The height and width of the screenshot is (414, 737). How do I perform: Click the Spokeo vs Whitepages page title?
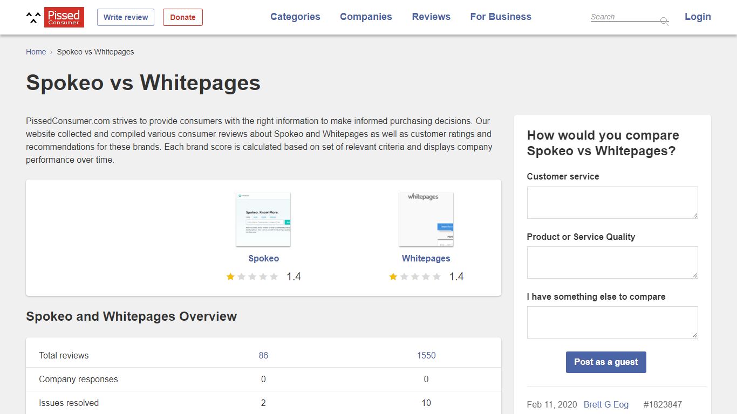pos(143,83)
